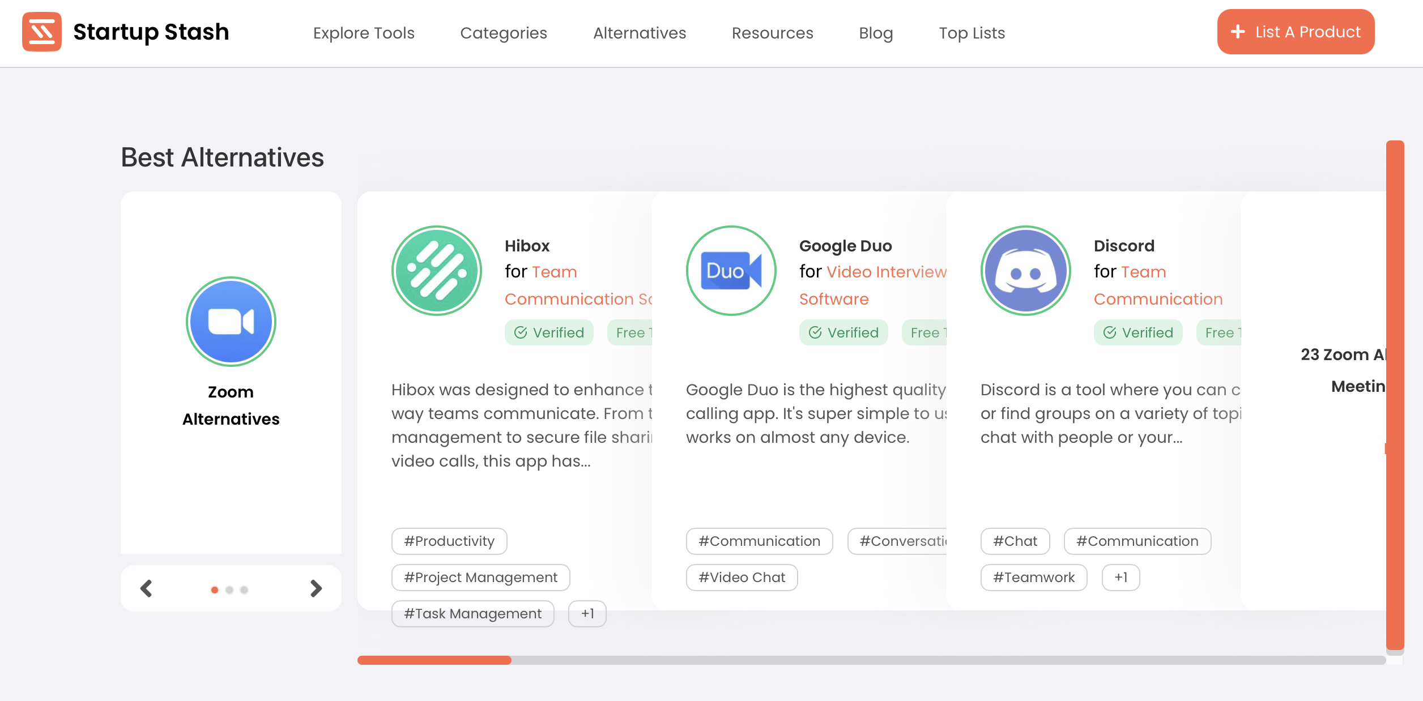Click the #Chat tag
Viewport: 1423px width, 701px height.
[x=1015, y=541]
